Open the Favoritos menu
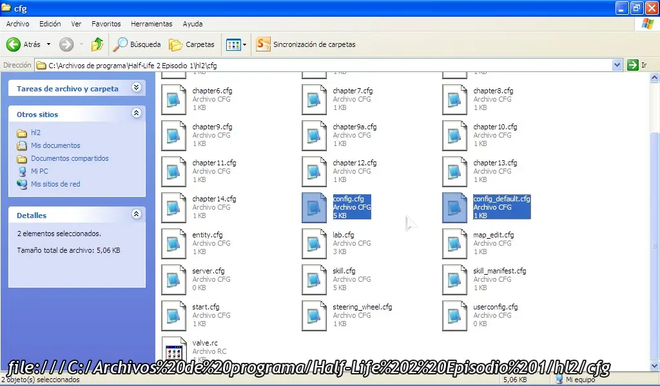Viewport: 660px width, 386px height. [106, 24]
